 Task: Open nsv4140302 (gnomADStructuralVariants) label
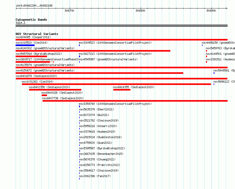[x=45, y=48]
